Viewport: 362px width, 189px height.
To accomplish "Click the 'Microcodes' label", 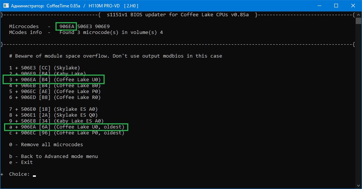I will [x=24, y=27].
